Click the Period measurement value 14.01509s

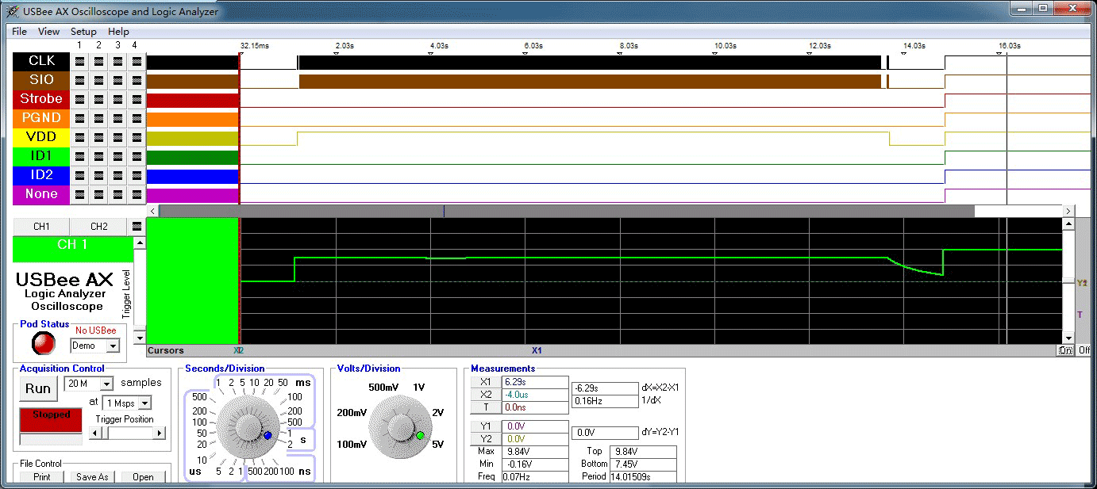click(643, 477)
